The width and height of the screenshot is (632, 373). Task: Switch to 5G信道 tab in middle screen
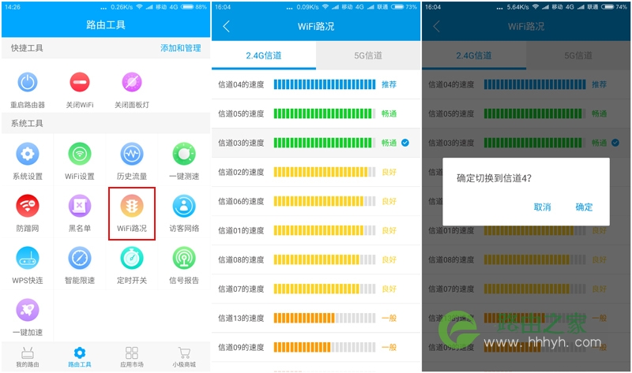[368, 55]
